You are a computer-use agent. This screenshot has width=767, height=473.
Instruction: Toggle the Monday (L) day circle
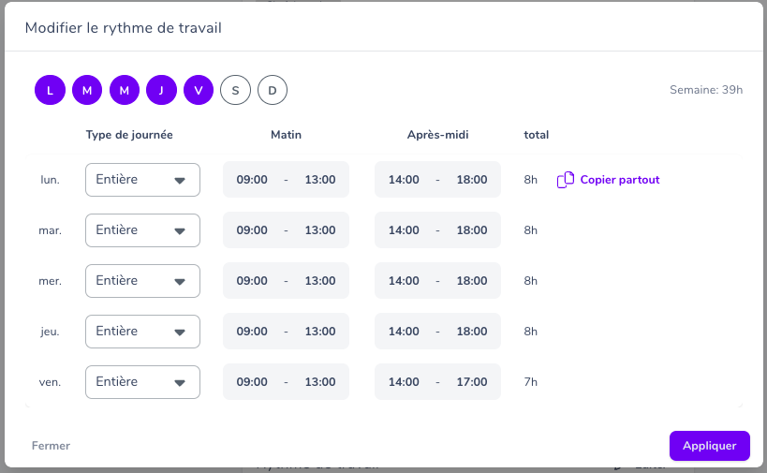point(50,90)
